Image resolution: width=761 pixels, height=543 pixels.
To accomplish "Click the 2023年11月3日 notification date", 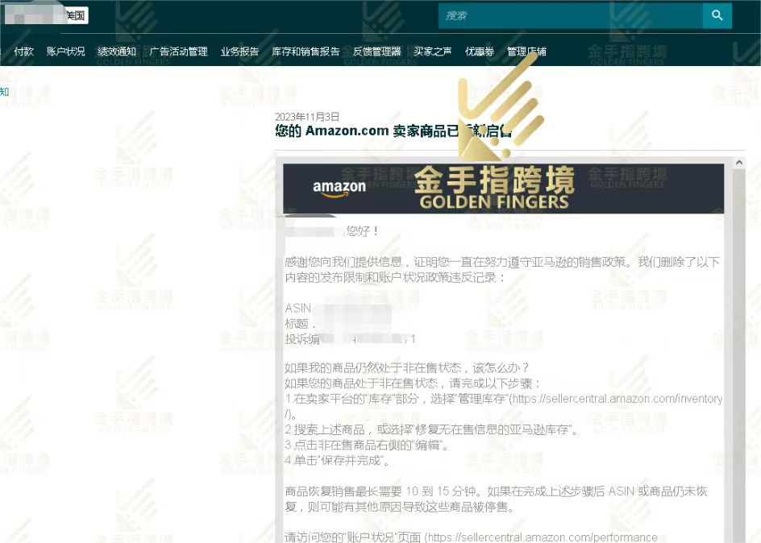I will coord(307,117).
